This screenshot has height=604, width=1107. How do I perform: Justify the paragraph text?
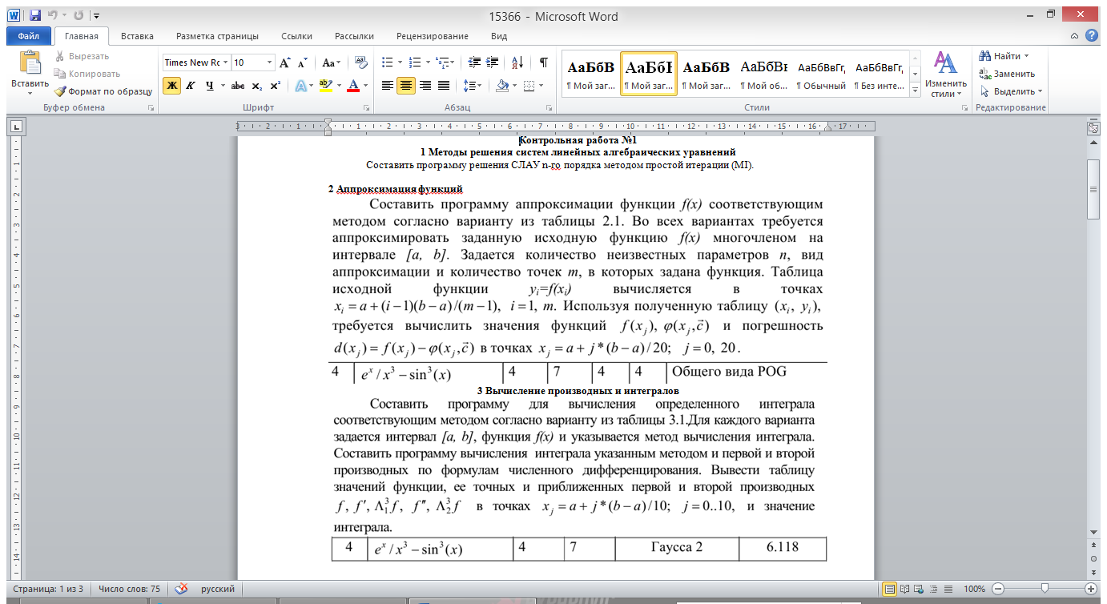pyautogui.click(x=444, y=86)
